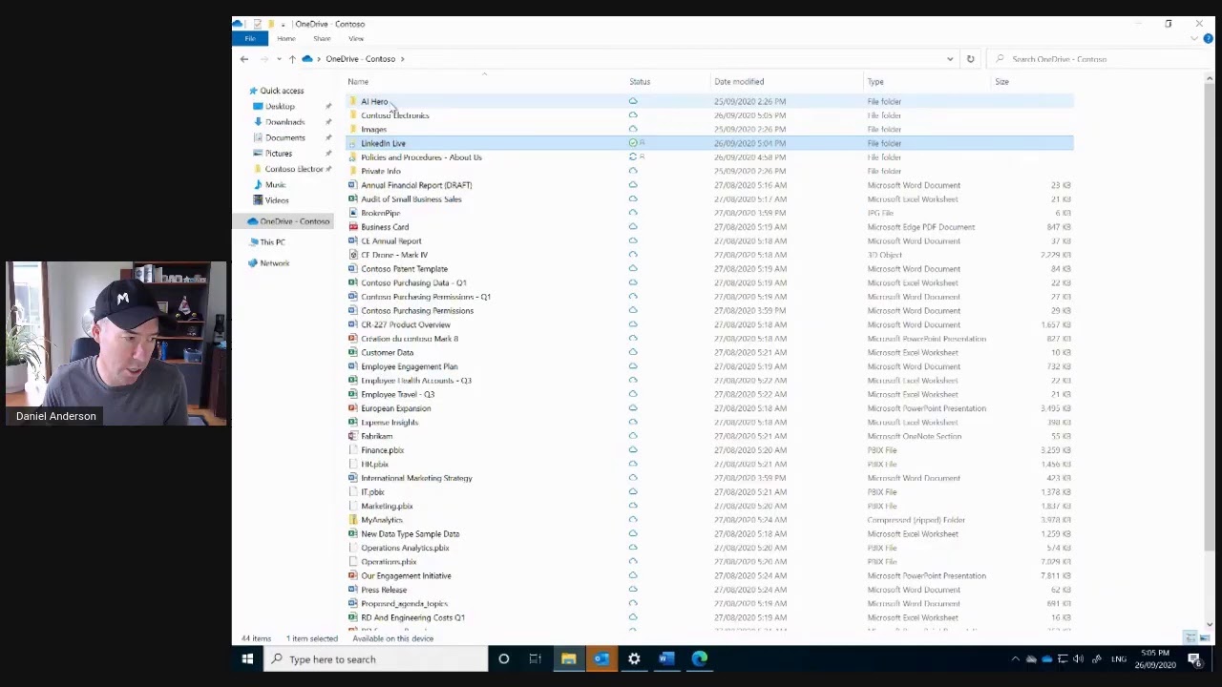The height and width of the screenshot is (687, 1222).
Task: Open Pictures in the navigation pane
Action: (x=279, y=154)
